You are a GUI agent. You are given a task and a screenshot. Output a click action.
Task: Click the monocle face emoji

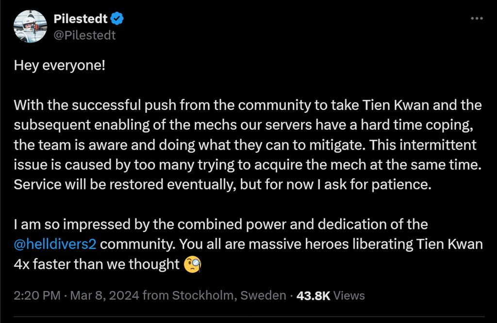coord(193,265)
